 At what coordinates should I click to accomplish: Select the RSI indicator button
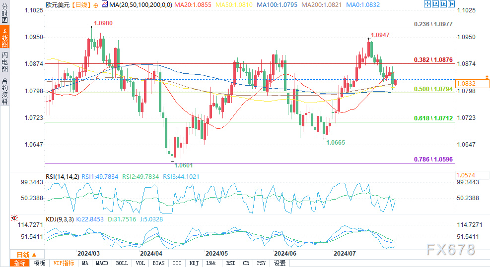pyautogui.click(x=230, y=263)
